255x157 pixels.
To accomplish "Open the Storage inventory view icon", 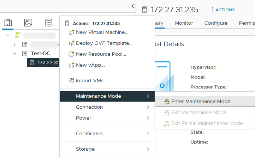I will [49, 23].
